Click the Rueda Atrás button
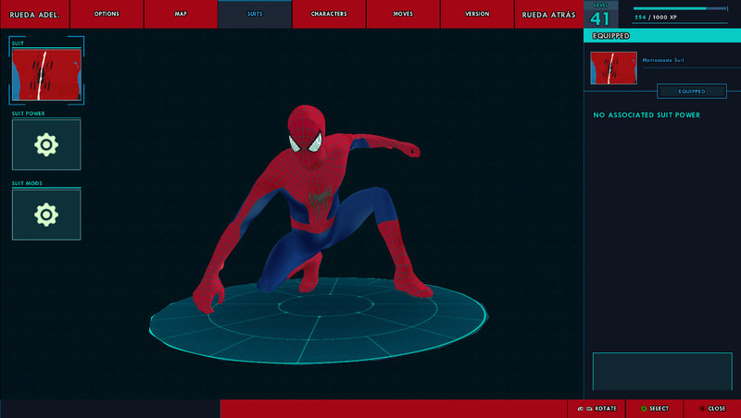The height and width of the screenshot is (418, 741). (x=548, y=14)
